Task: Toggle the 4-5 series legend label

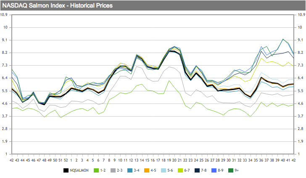Action: click(153, 170)
